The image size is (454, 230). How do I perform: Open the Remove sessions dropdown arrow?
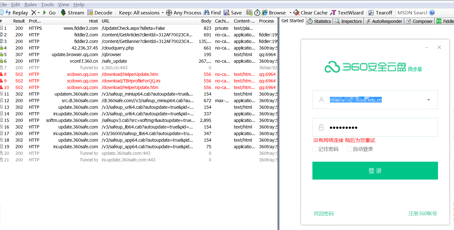[x=39, y=13]
